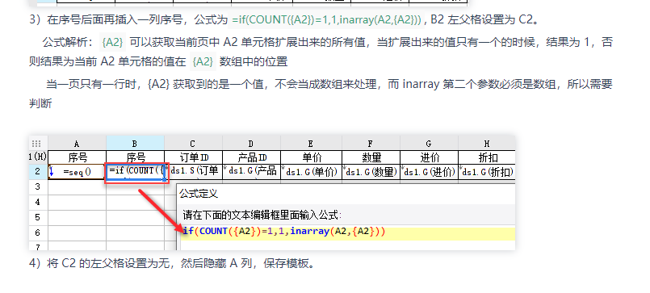Click the {A2} code before 数组中的位置
The height and width of the screenshot is (293, 650).
coord(203,62)
